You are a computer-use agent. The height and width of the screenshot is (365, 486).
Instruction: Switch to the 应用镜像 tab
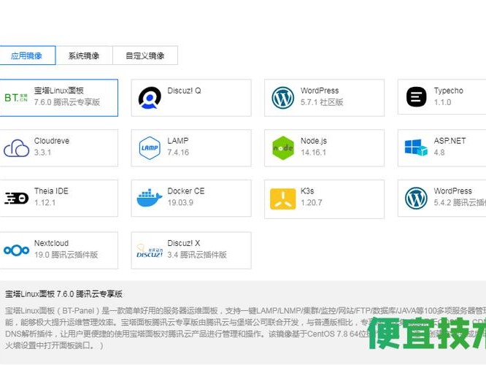(27, 55)
